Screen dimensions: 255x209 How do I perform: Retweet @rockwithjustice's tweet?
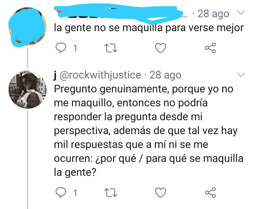pyautogui.click(x=111, y=193)
